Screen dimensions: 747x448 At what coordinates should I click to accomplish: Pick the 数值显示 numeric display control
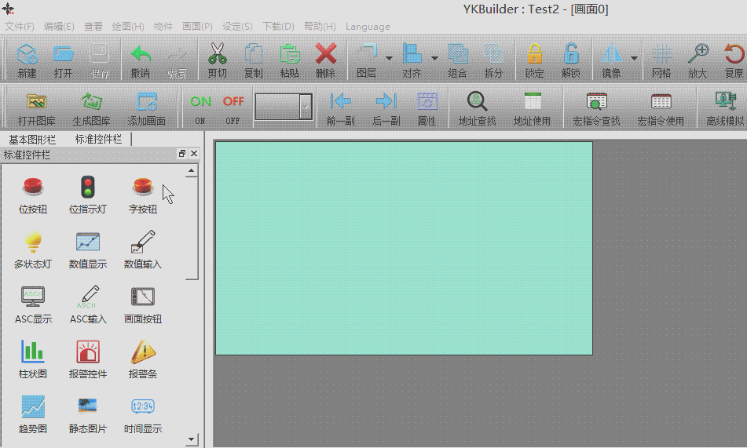coord(88,249)
